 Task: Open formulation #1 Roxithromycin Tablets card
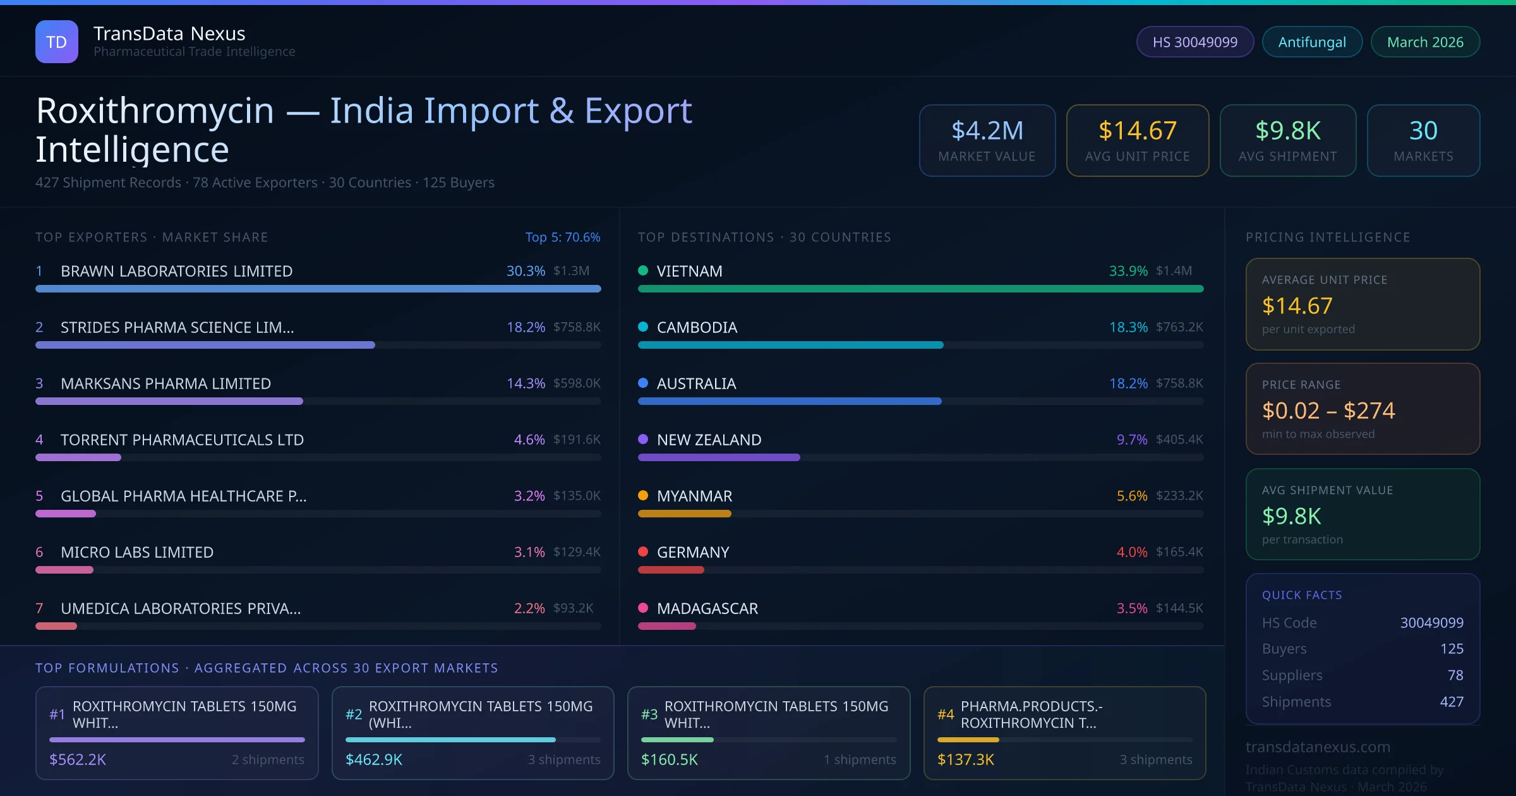point(177,733)
